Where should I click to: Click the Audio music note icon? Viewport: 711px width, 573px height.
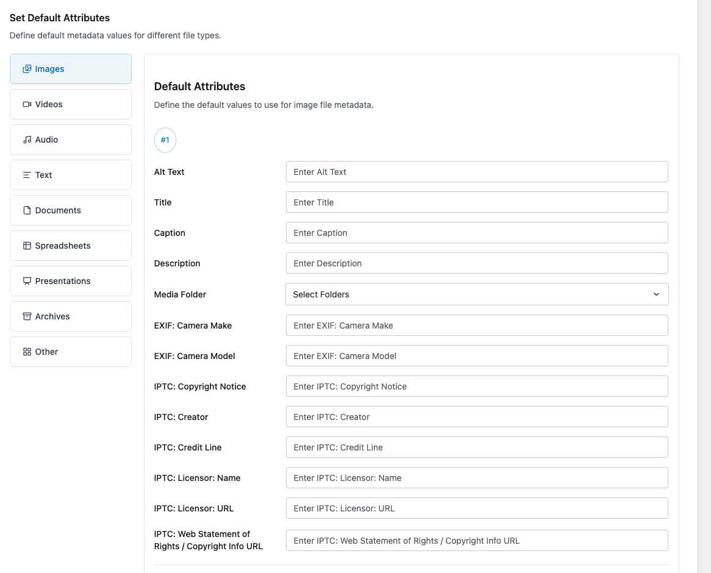click(x=27, y=140)
